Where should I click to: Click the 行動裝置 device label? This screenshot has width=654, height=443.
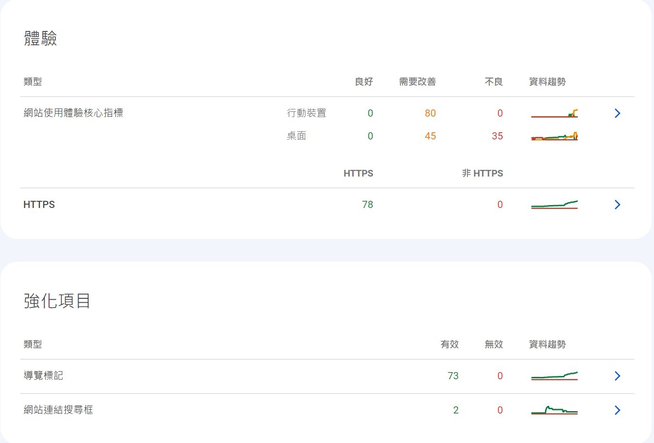point(307,113)
